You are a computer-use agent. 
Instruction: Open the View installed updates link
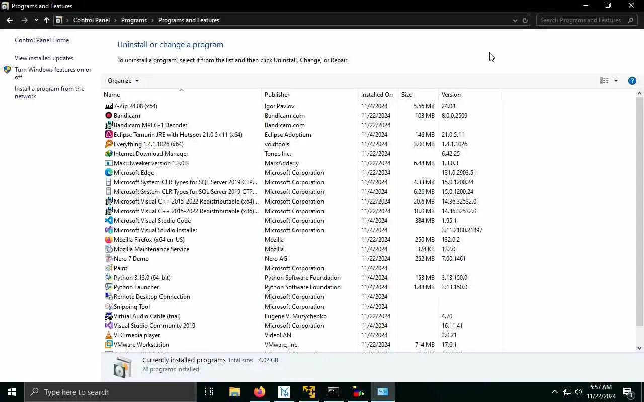coord(44,58)
